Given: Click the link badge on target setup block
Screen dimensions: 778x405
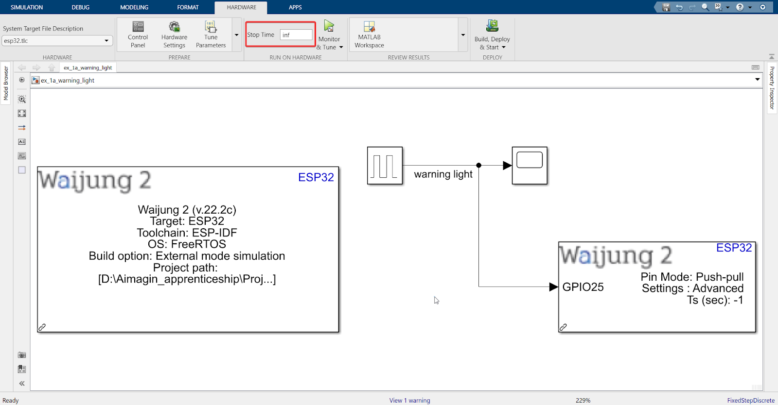Looking at the screenshot, I should click(42, 327).
